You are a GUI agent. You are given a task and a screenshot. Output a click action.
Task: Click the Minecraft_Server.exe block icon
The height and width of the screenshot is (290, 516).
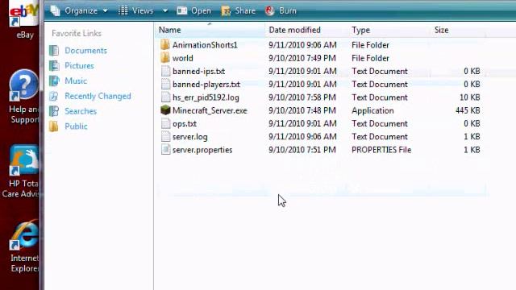point(165,110)
